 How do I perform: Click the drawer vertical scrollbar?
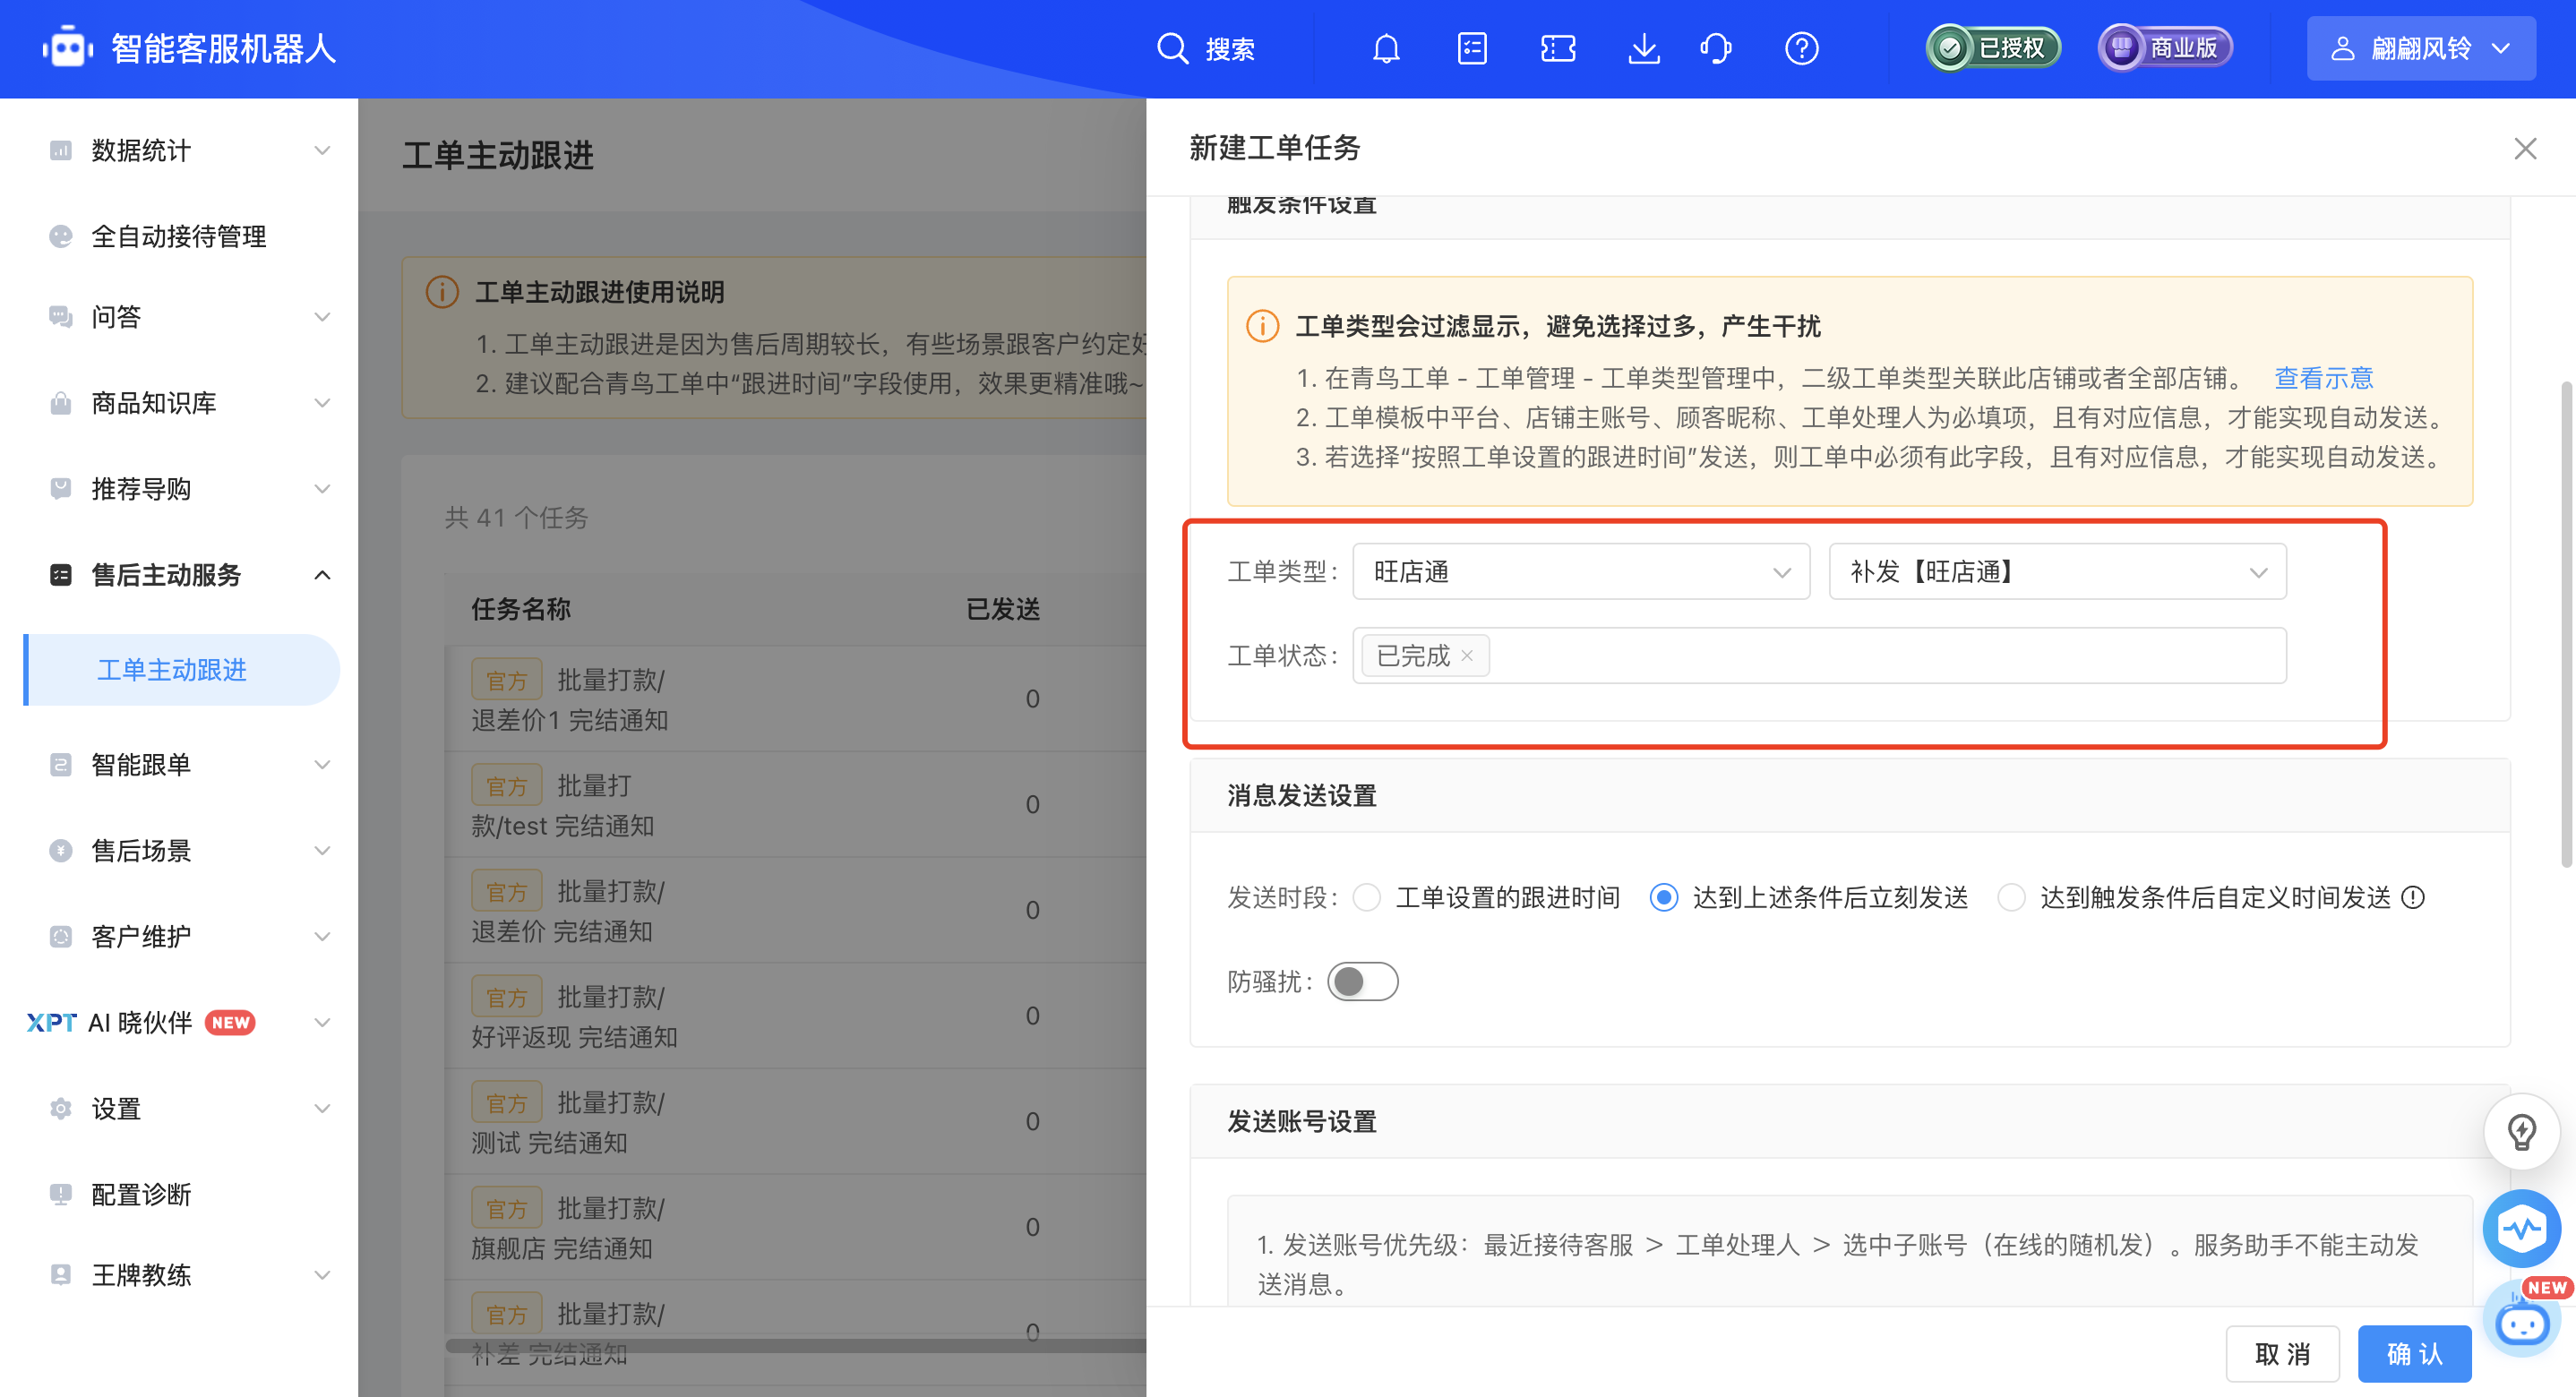pyautogui.click(x=2565, y=625)
